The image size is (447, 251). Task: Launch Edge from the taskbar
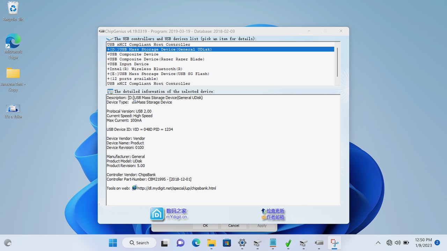click(196, 243)
